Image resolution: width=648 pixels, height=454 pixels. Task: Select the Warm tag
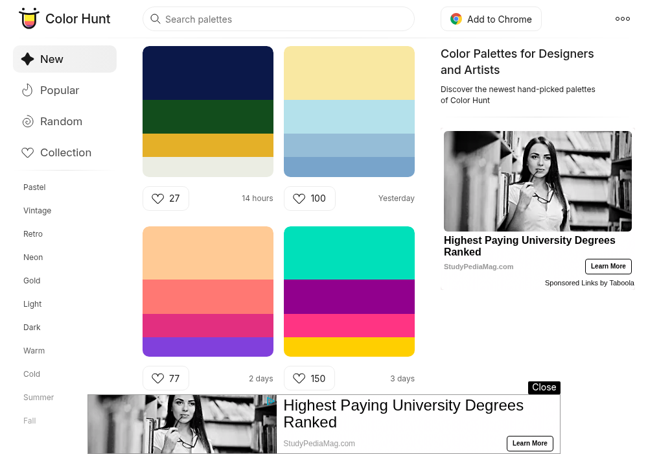[x=34, y=351]
